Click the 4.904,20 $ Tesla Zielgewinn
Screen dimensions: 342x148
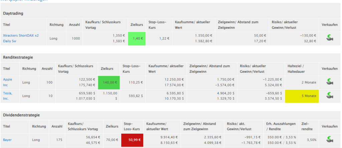point(225,93)
